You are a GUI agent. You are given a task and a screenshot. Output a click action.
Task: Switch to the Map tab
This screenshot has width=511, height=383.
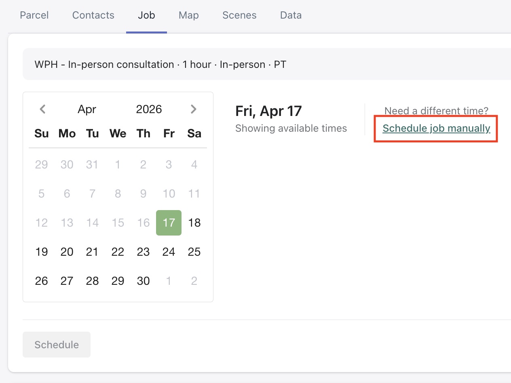point(189,15)
